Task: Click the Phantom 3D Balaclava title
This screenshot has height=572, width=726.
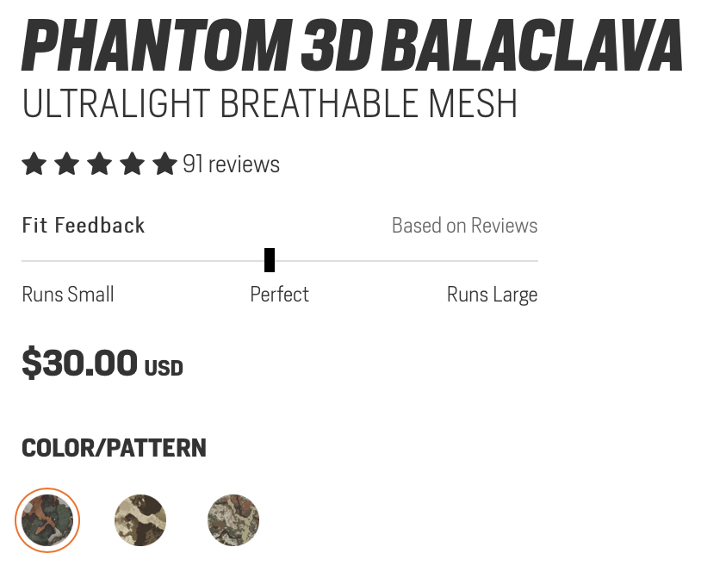Action: tap(351, 45)
